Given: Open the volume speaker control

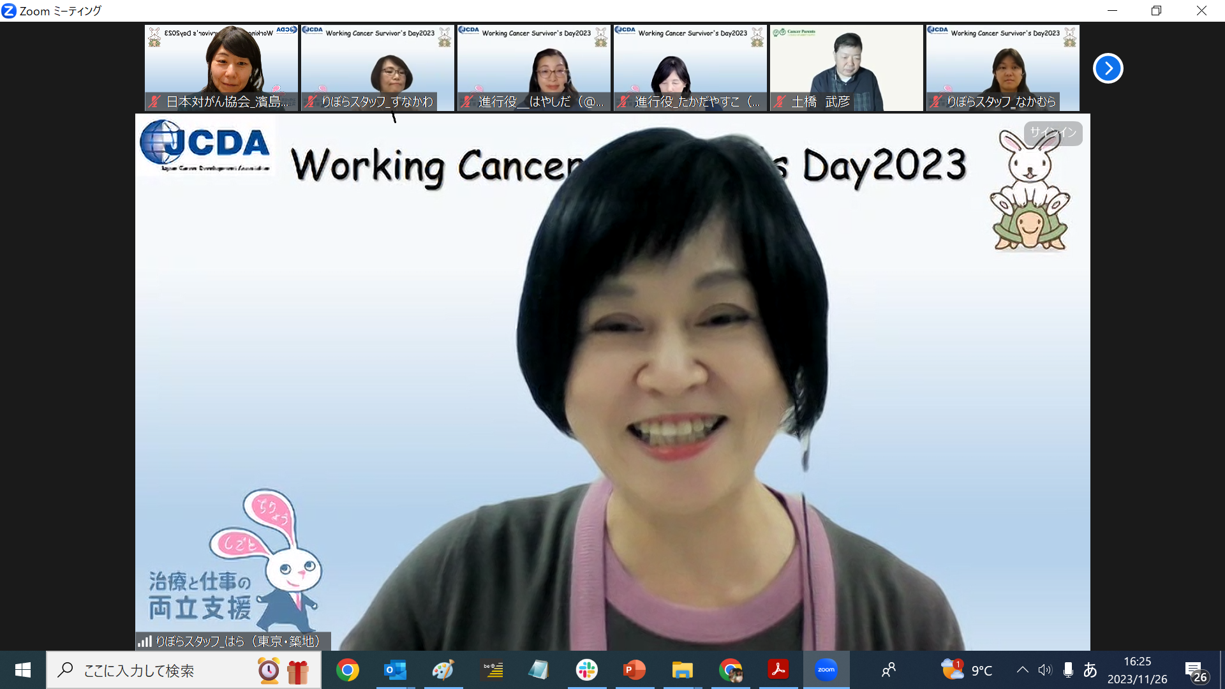Looking at the screenshot, I should (1044, 670).
